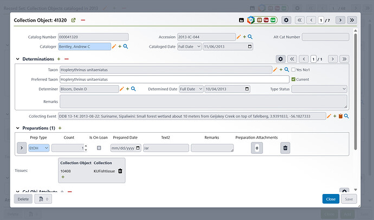Click the green Loc badge

(273, 20)
